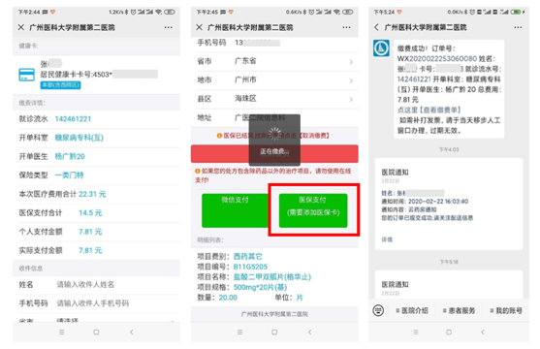Open more options menu on first phone
The height and width of the screenshot is (349, 540).
pyautogui.click(x=168, y=27)
